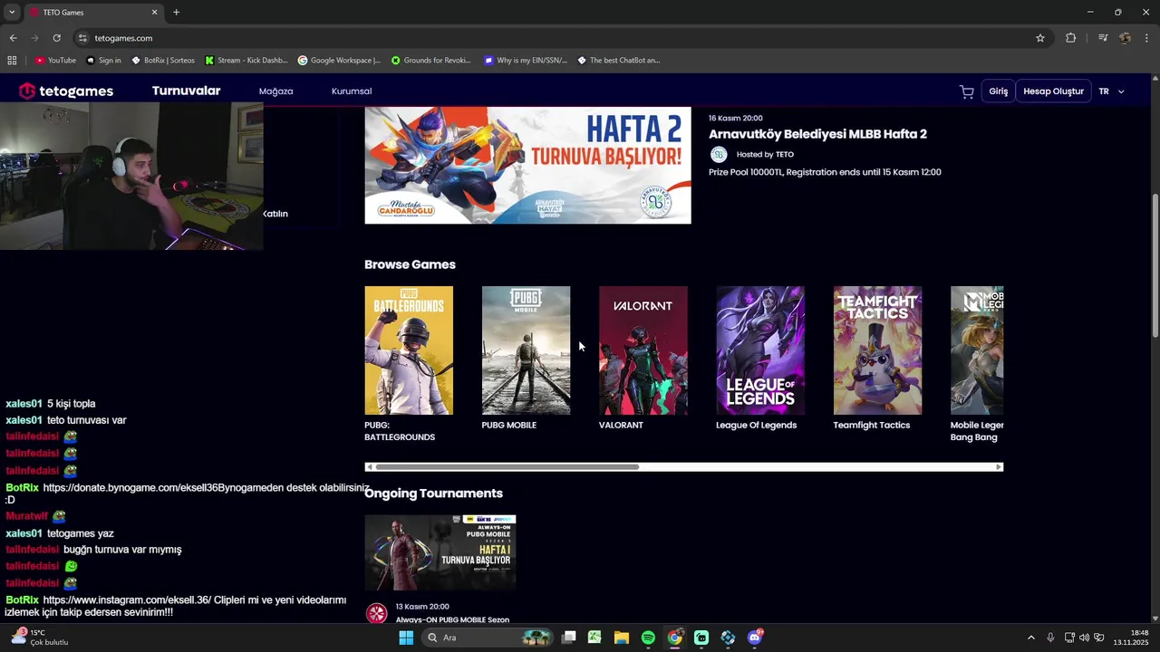Open the Chrome profile avatar
The image size is (1160, 652).
(1125, 38)
